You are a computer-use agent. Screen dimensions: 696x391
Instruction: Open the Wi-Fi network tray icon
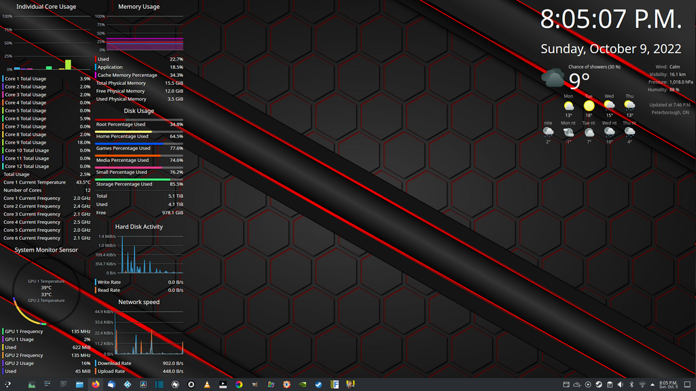point(642,384)
